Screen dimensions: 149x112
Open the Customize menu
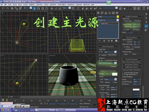(79, 4)
